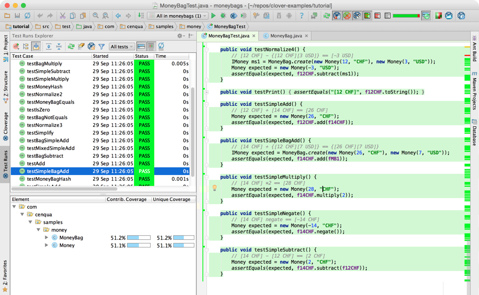The height and width of the screenshot is (295, 479).
Task: Click the blue help question mark icon
Action: coord(301,16)
